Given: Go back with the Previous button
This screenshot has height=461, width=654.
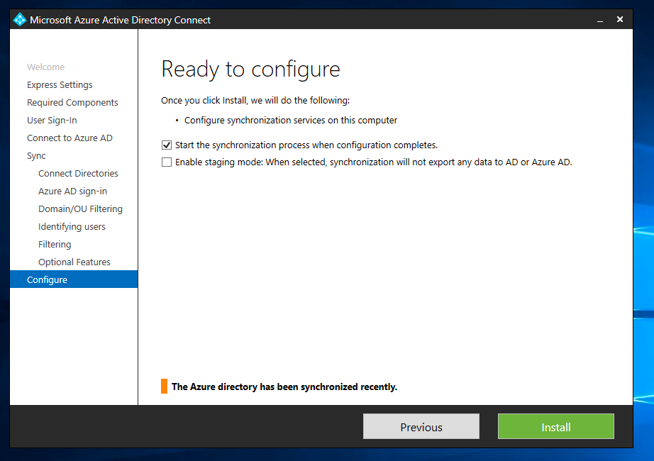Looking at the screenshot, I should click(x=421, y=426).
